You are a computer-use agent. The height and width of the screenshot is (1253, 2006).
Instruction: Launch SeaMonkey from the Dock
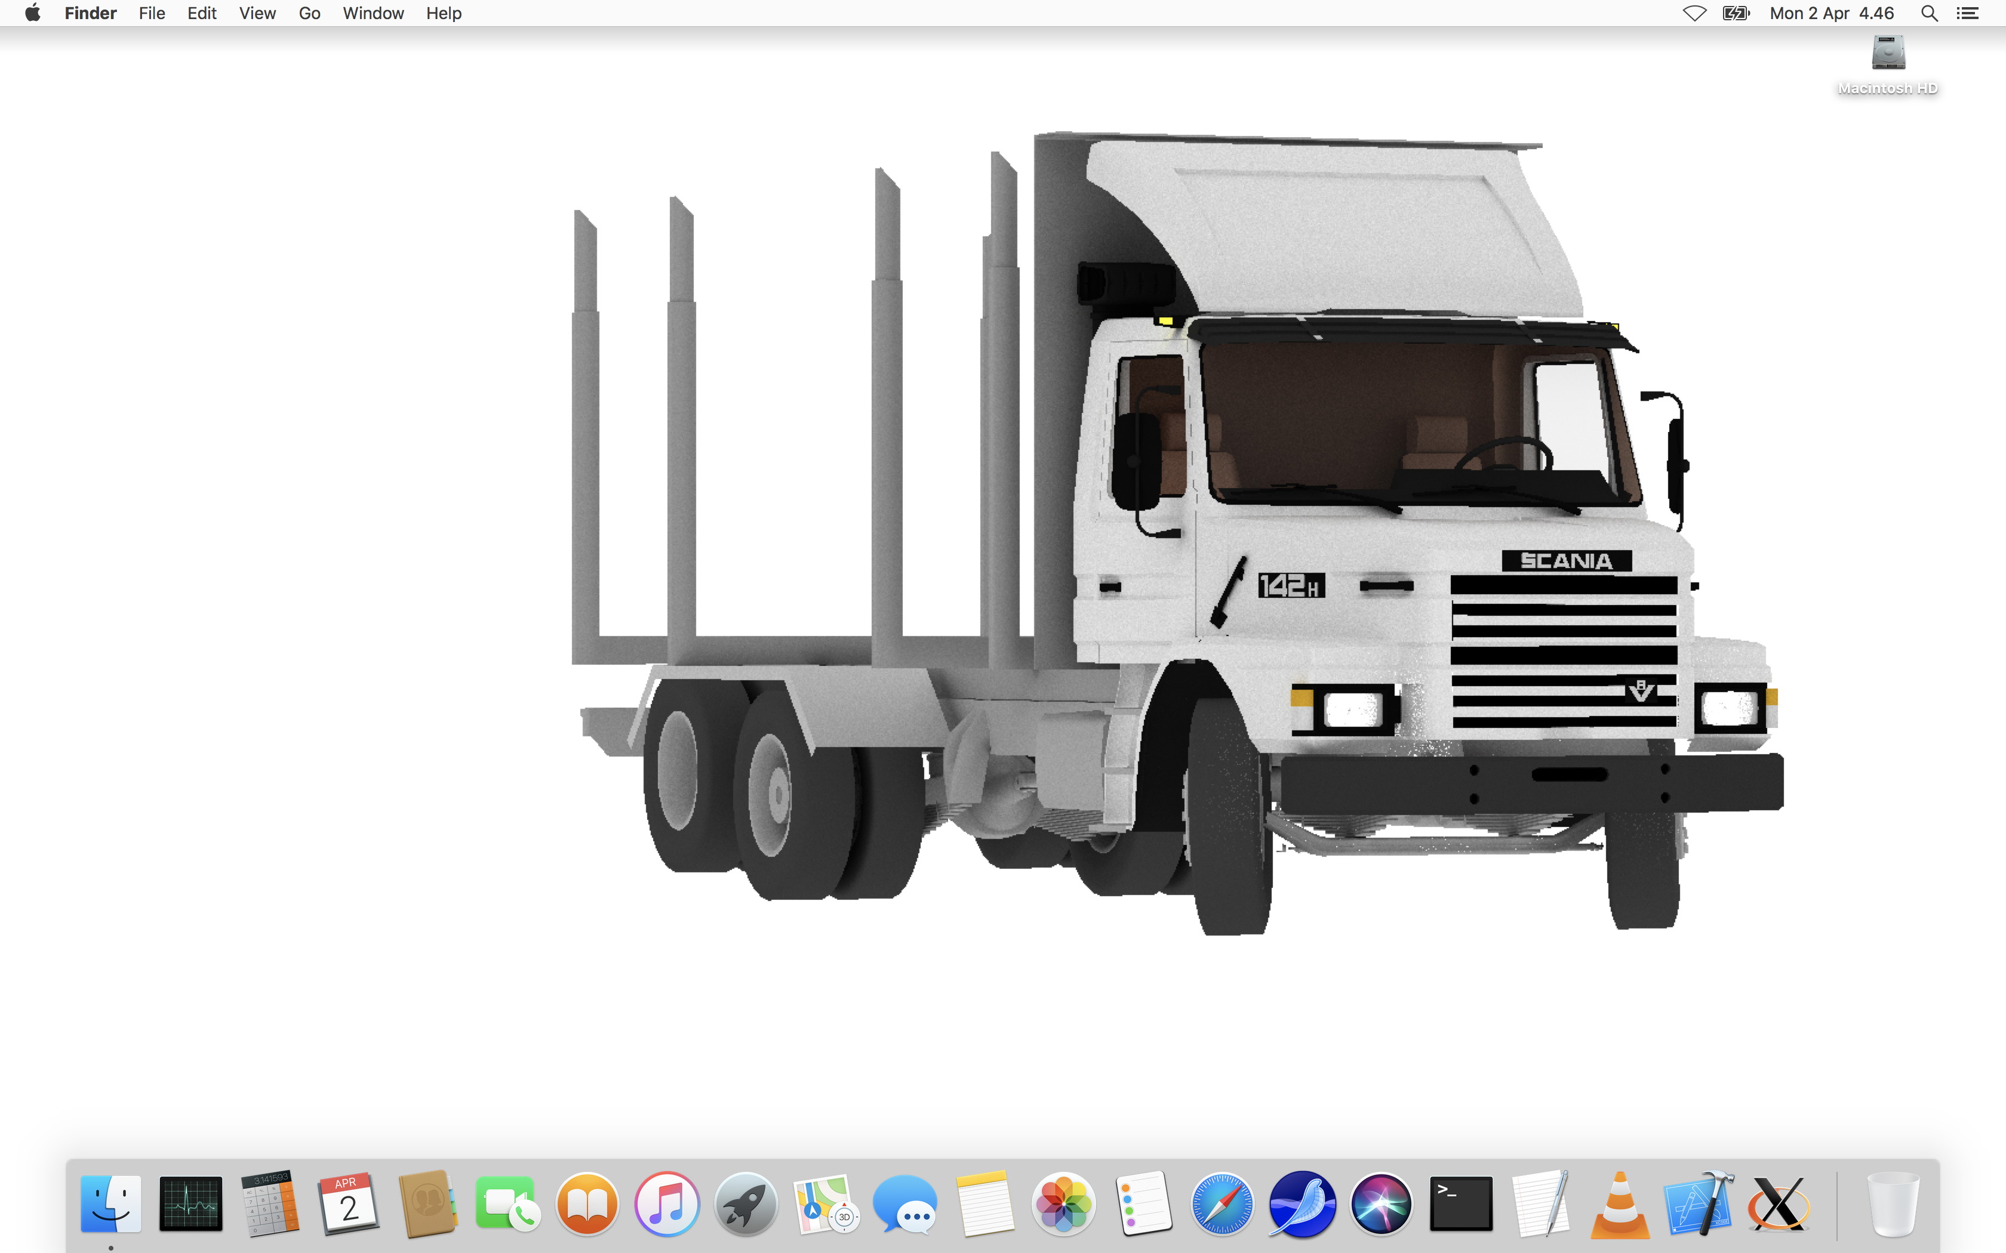[1302, 1203]
